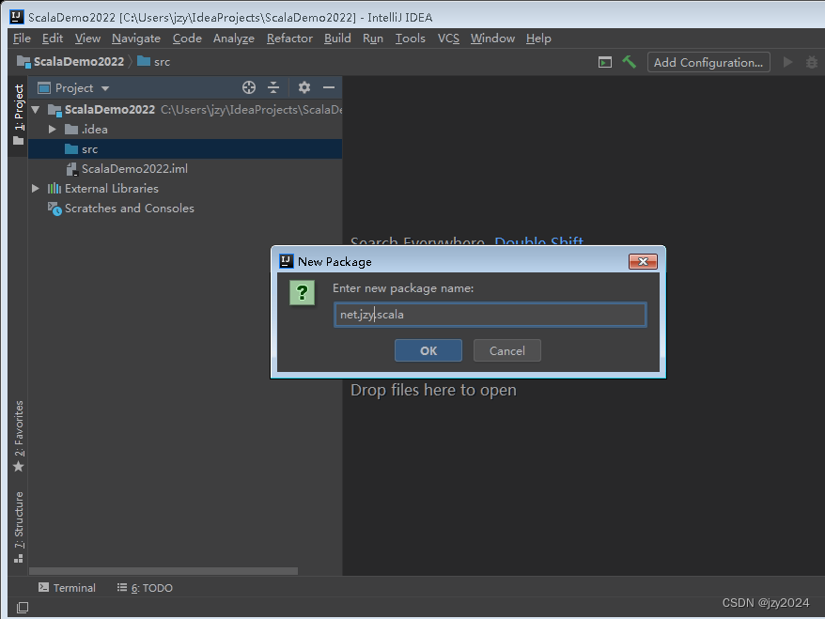
Task: Open the VCS menu
Action: tap(448, 39)
